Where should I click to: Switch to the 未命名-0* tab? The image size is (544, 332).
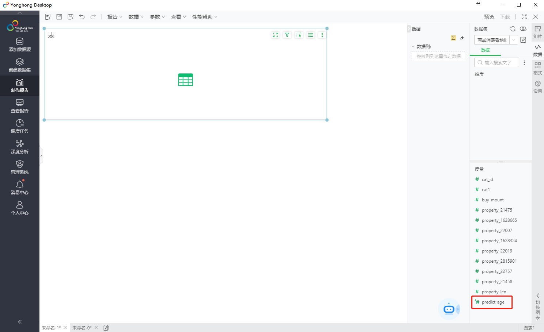click(82, 328)
